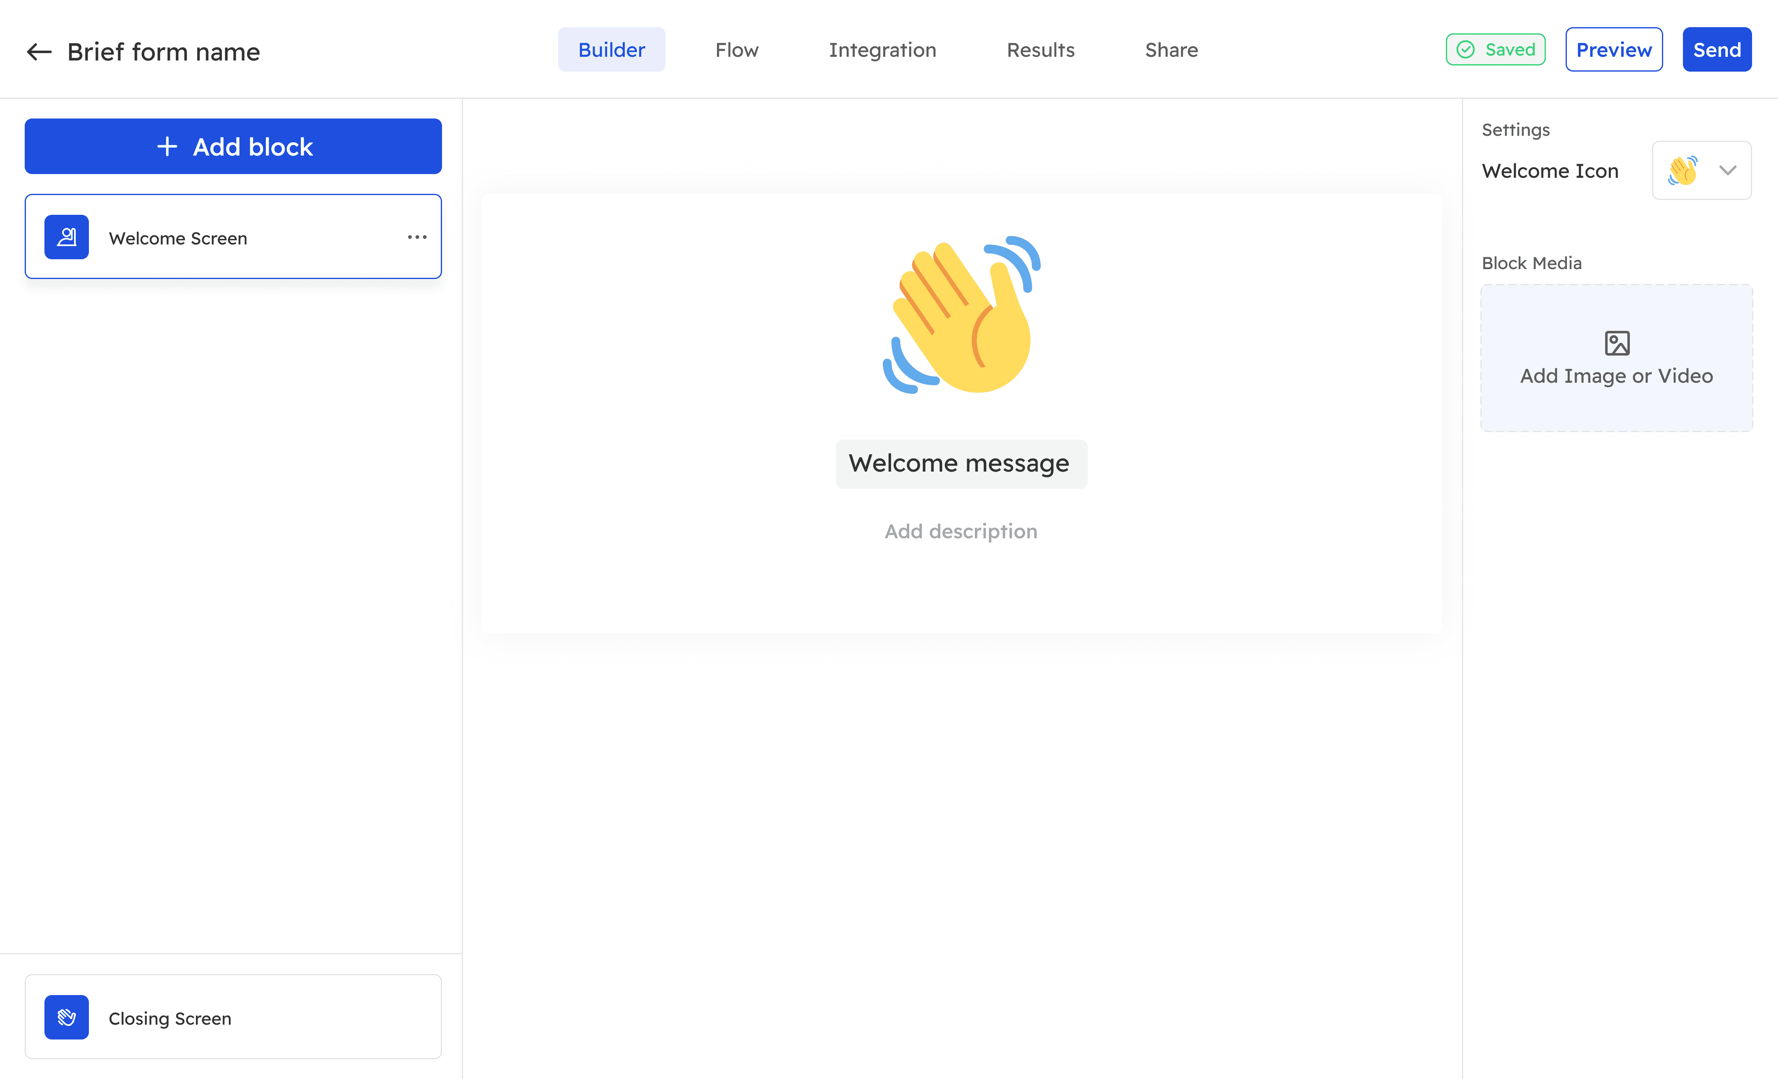Click the Add block plus icon
Screen dimensions: 1778x1079
(166, 145)
